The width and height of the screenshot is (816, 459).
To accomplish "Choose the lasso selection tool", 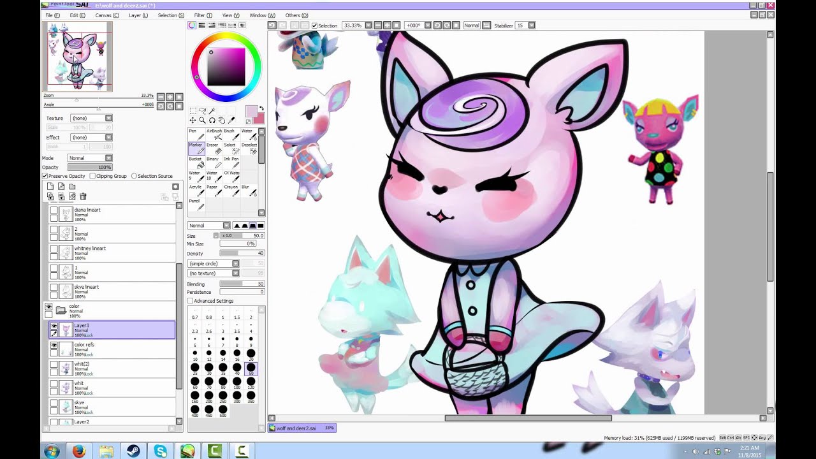I will (202, 111).
